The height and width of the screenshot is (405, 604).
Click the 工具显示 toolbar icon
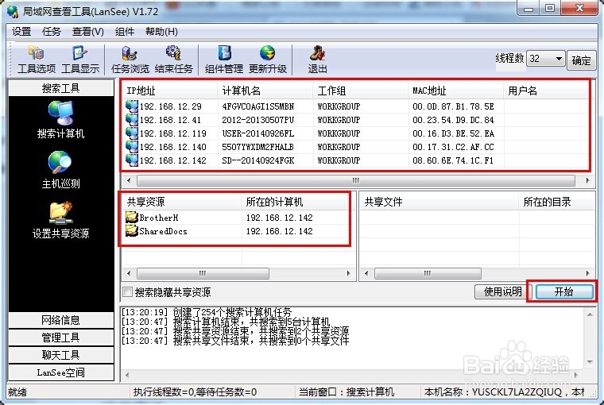(x=80, y=60)
